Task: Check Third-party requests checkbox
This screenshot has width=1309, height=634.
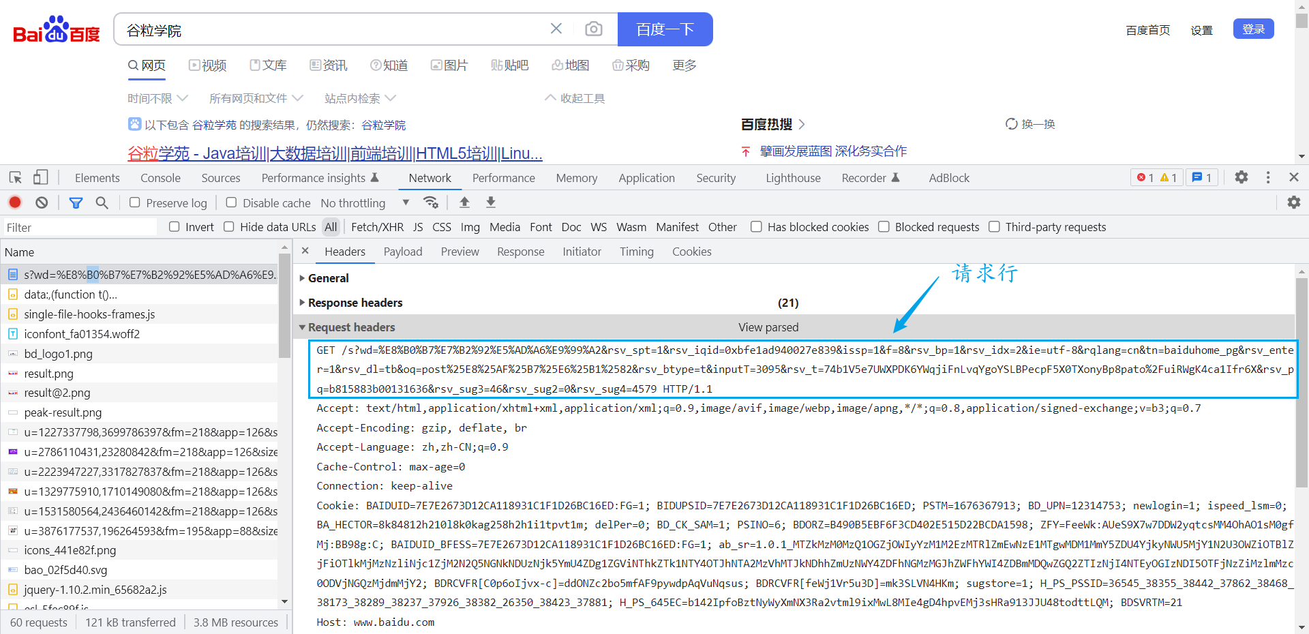Action: coord(994,227)
